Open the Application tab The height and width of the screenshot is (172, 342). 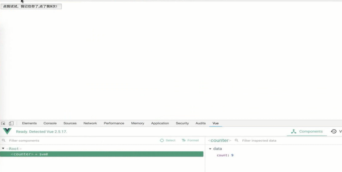[x=160, y=123]
